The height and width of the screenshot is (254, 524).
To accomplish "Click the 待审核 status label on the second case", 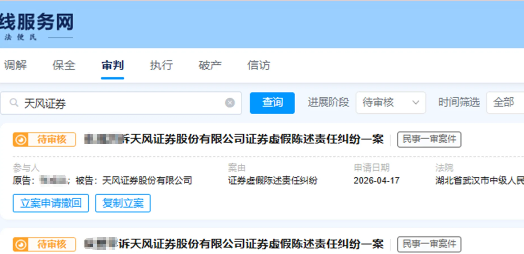I will coord(52,244).
